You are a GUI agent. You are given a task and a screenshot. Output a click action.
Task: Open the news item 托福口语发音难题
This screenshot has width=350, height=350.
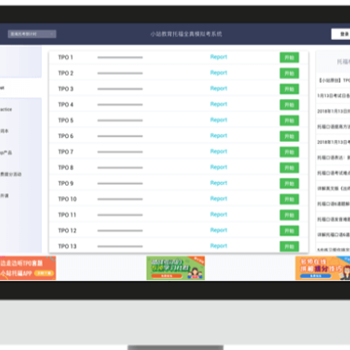(x=333, y=219)
